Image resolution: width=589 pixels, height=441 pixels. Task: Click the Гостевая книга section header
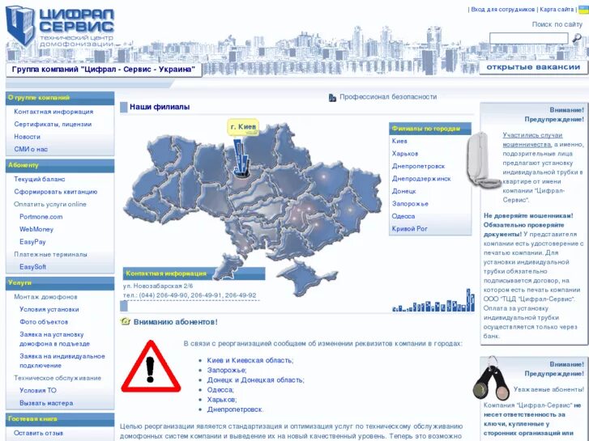(60, 419)
